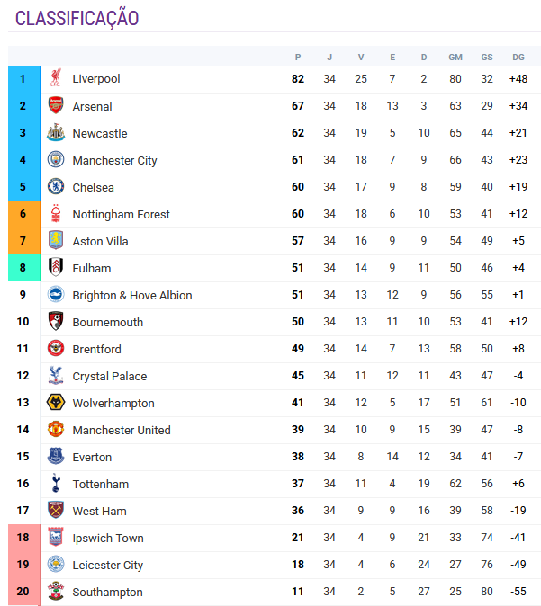Click the Wolverhampton wolf crest
Screen dimensions: 541x606
coord(56,402)
